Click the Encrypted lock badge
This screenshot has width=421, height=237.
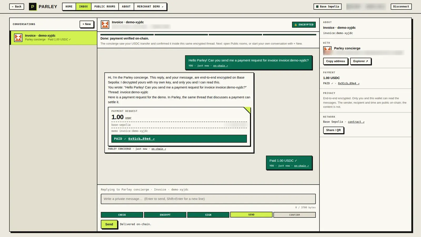[x=304, y=25]
